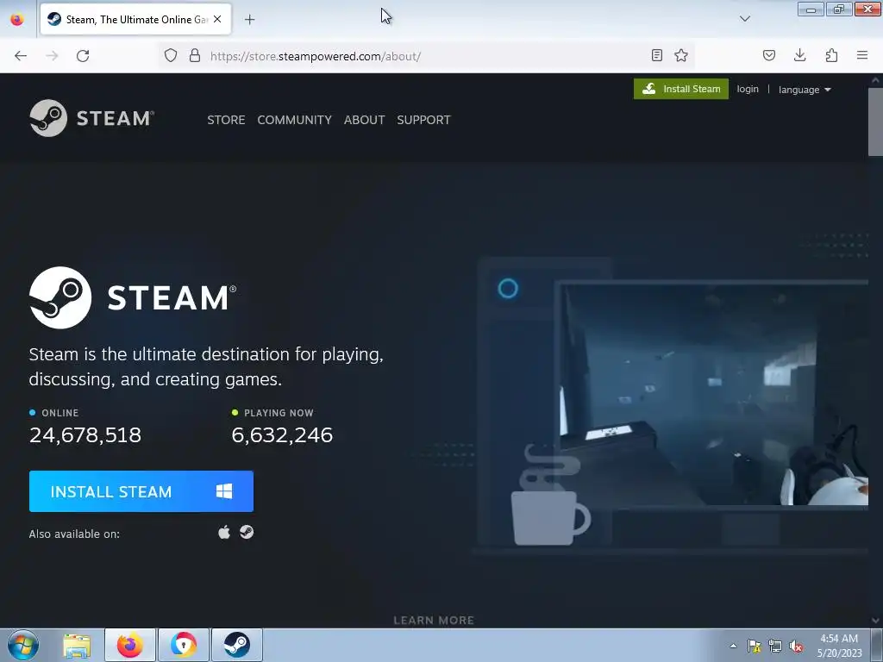Open the Firefox hamburger menu
The image size is (883, 662).
tap(862, 55)
